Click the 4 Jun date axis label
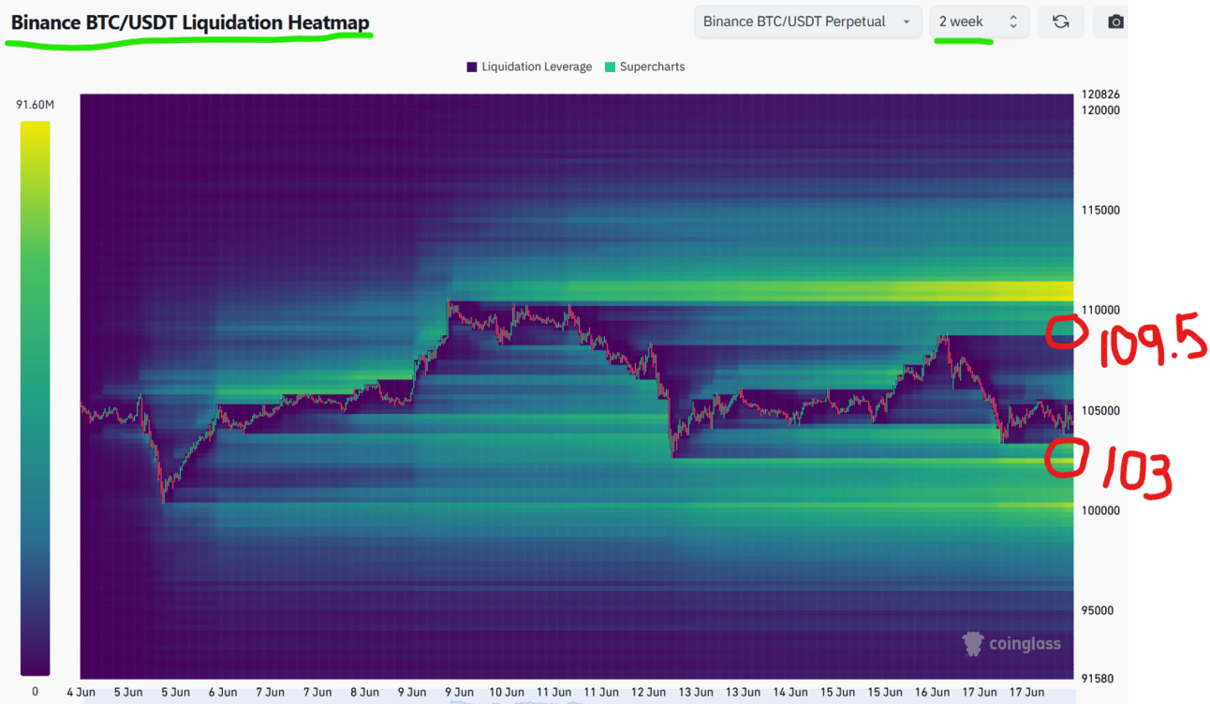 click(81, 693)
